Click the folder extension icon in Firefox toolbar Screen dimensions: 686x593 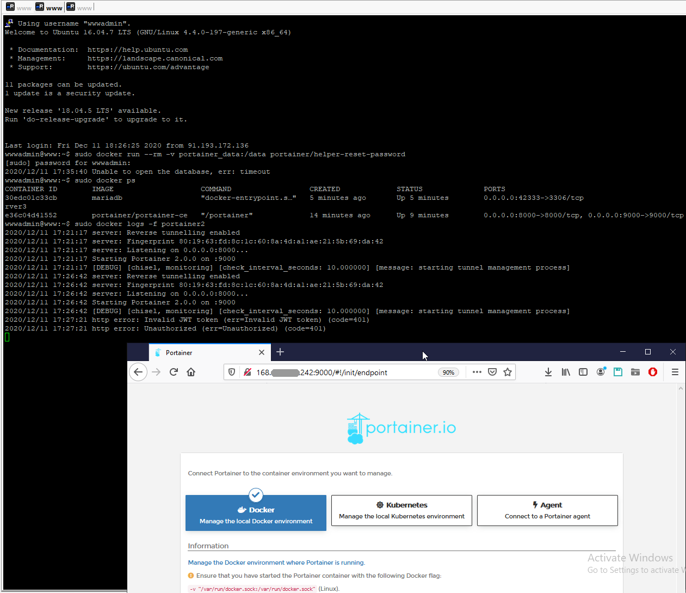pos(635,372)
